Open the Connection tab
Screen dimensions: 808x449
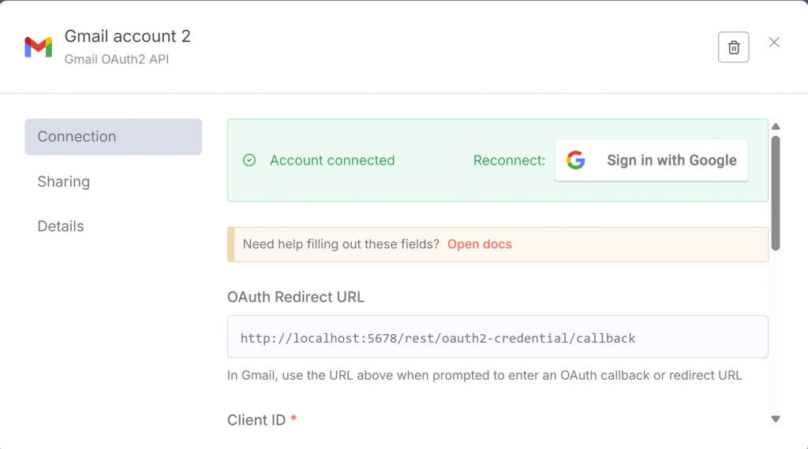[114, 137]
